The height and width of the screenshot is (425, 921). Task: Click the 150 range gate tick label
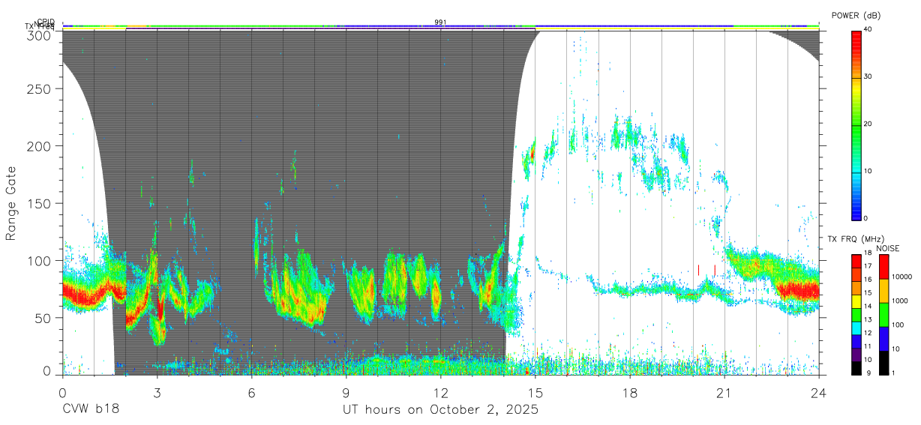(x=39, y=203)
